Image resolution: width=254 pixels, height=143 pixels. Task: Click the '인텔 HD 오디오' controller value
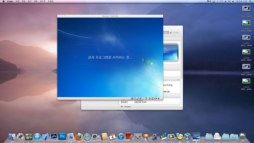point(140,102)
